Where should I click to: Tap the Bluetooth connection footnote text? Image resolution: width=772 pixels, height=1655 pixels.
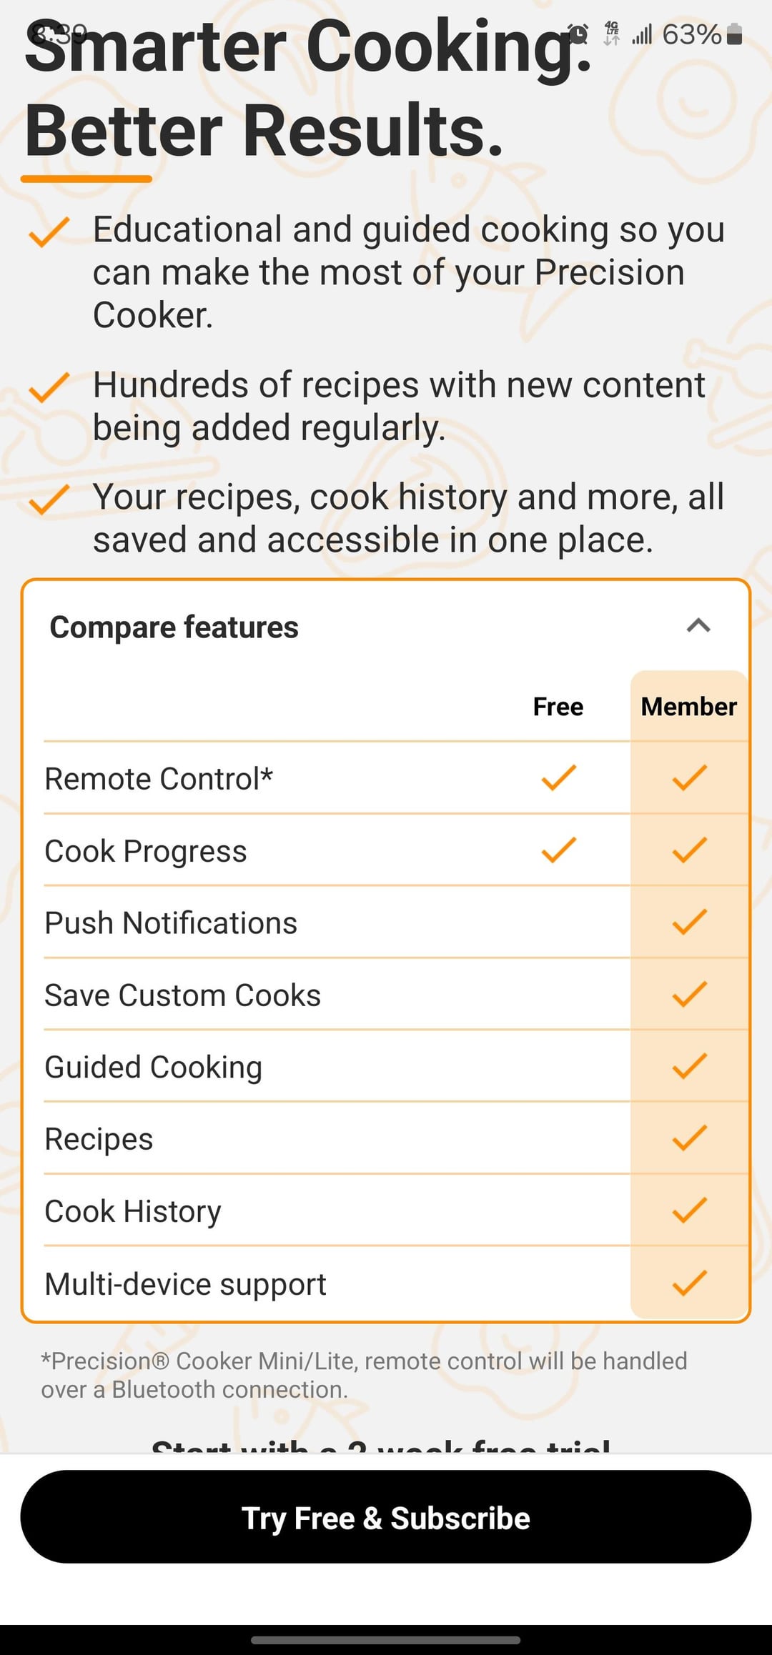[x=363, y=1375]
